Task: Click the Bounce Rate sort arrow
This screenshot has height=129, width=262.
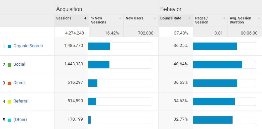Action: tap(189, 18)
